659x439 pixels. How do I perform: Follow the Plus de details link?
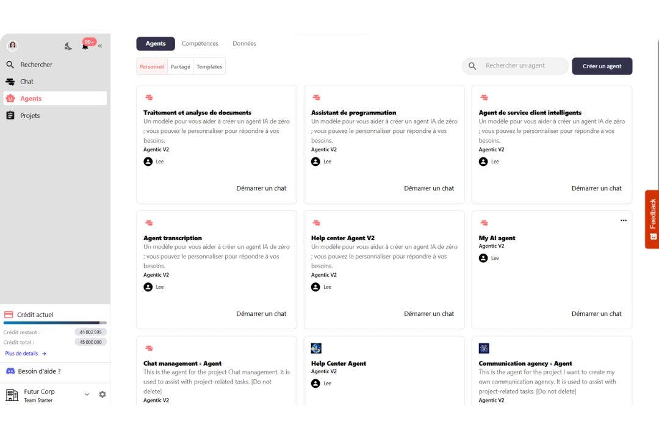tap(26, 354)
